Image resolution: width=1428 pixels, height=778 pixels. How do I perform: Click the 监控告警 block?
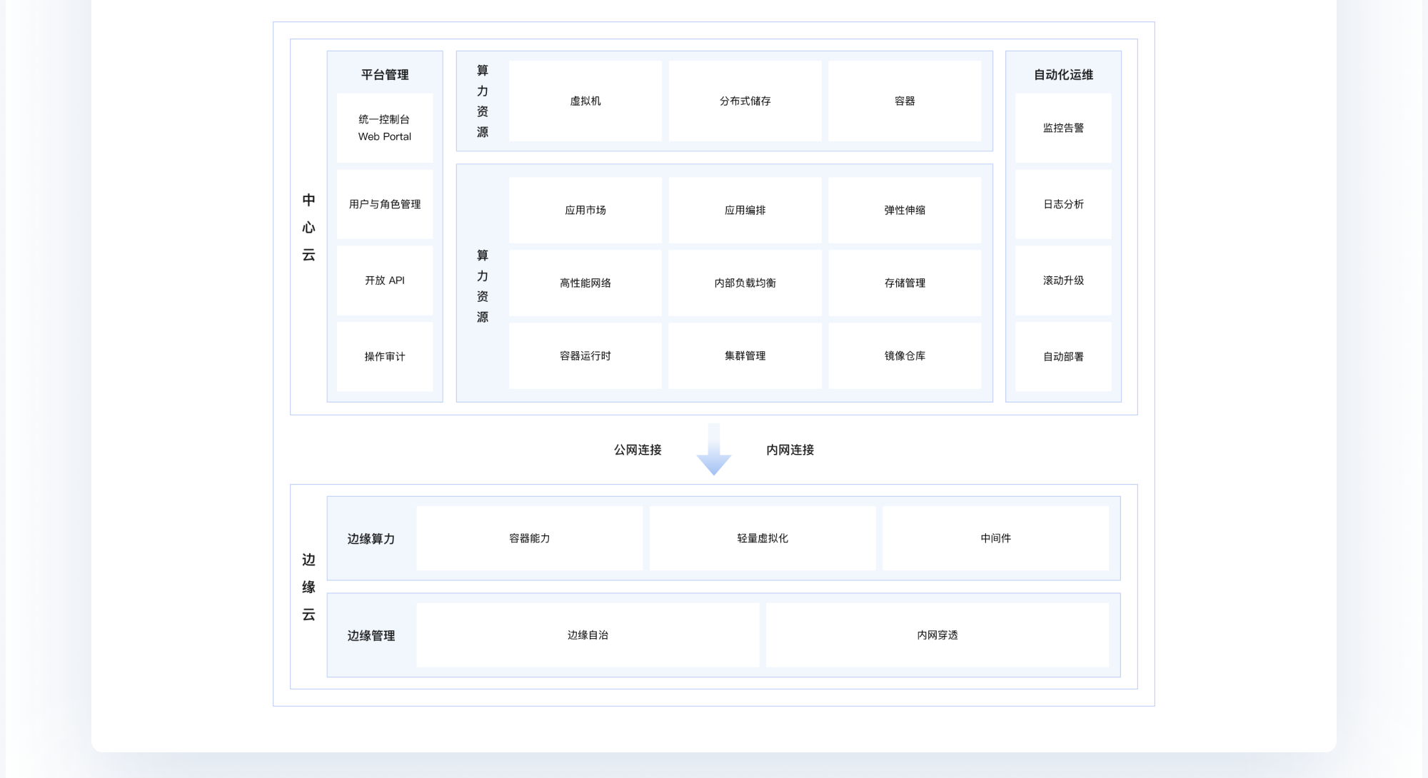[x=1063, y=128]
